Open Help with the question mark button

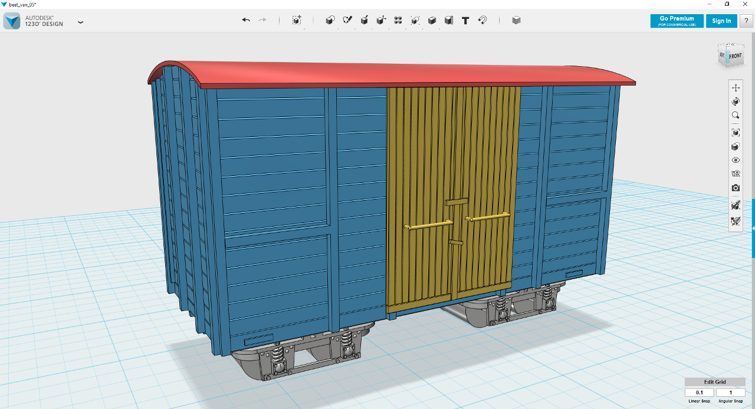(x=746, y=21)
